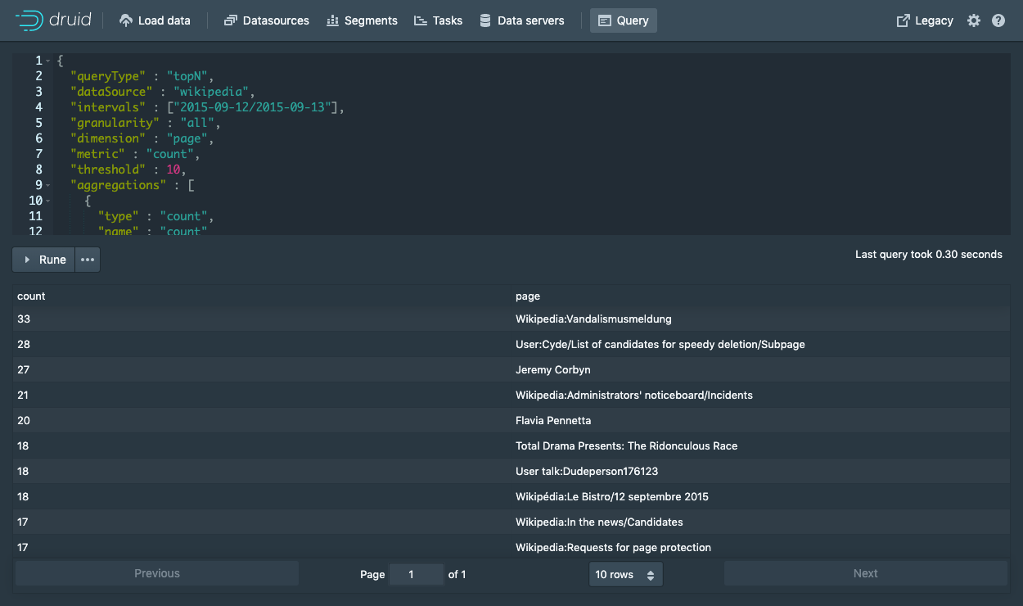Open the help question mark menu

pyautogui.click(x=998, y=20)
